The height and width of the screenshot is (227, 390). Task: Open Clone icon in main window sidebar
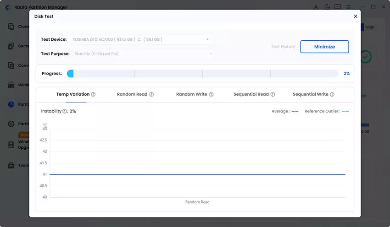coord(11,27)
